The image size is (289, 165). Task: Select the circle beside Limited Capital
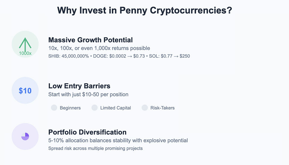click(95, 108)
